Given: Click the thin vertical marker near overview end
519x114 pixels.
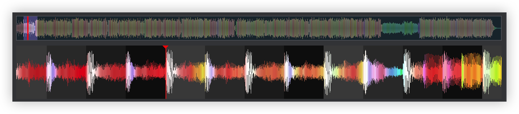Looking at the screenshot, I should 447,28.
